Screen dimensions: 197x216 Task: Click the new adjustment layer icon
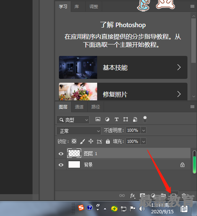click(x=153, y=195)
